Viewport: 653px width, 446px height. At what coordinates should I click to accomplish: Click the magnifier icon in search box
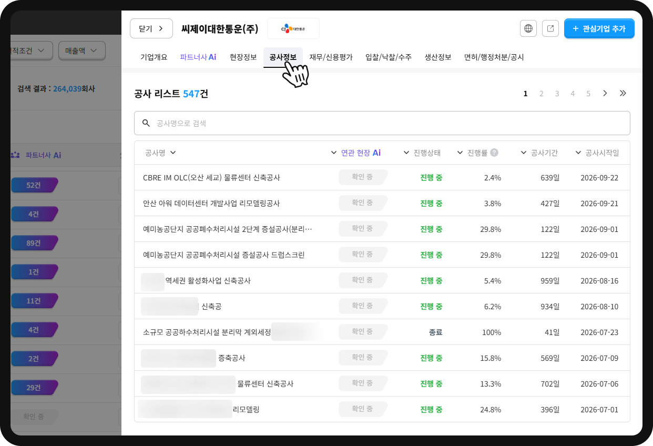[x=146, y=123]
